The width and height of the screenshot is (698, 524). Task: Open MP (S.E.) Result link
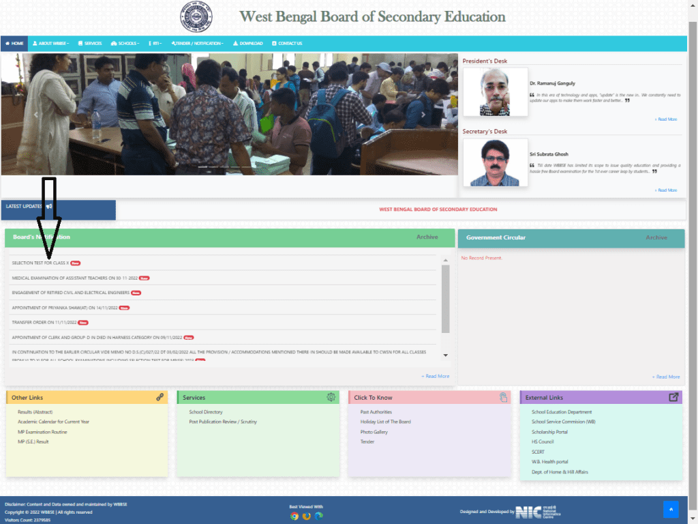coord(33,442)
